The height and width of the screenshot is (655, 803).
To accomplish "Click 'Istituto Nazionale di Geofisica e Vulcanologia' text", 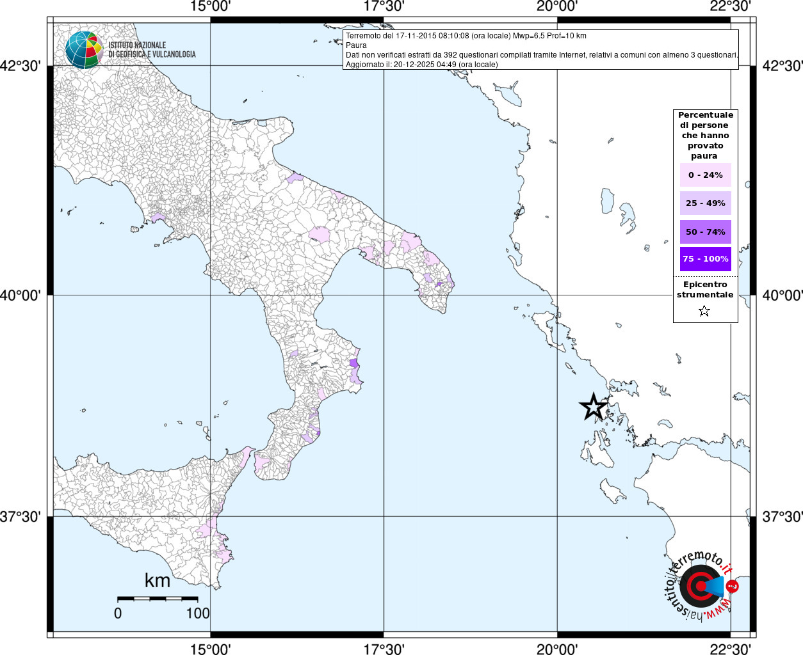I will [x=152, y=50].
